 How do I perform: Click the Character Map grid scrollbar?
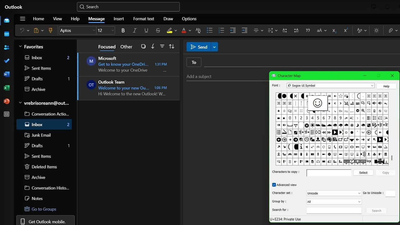[x=392, y=158]
